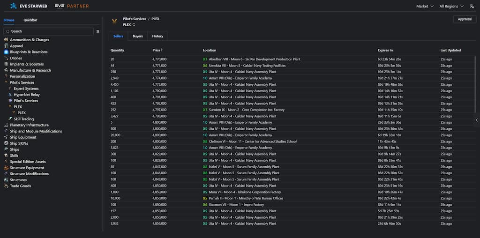Switch to the Buyers tab
This screenshot has height=238, width=480.
tap(138, 36)
